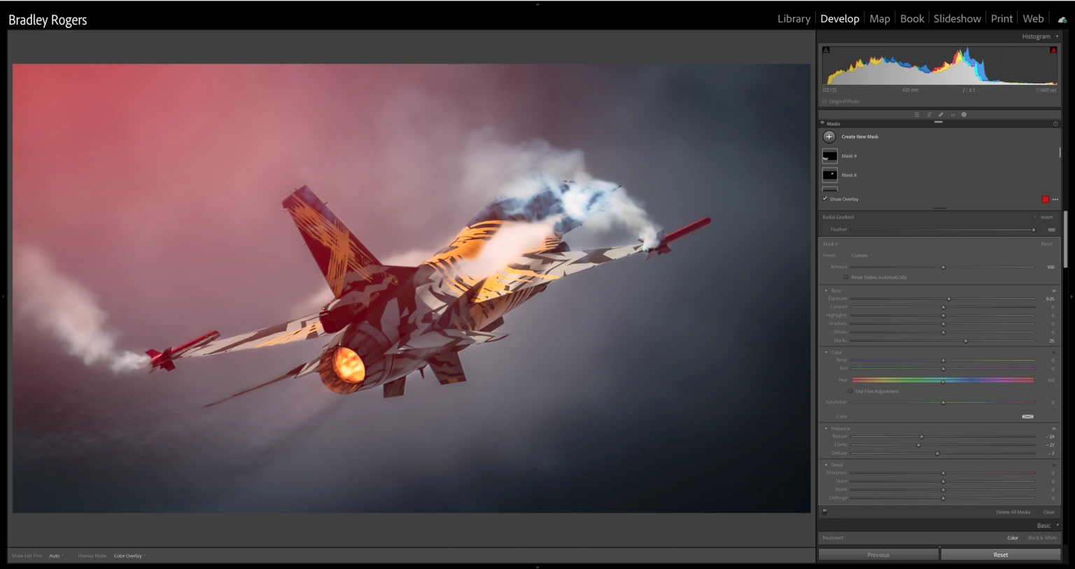Click the Create New Mask plus icon
Viewport: 1075px width, 569px height.
point(829,136)
